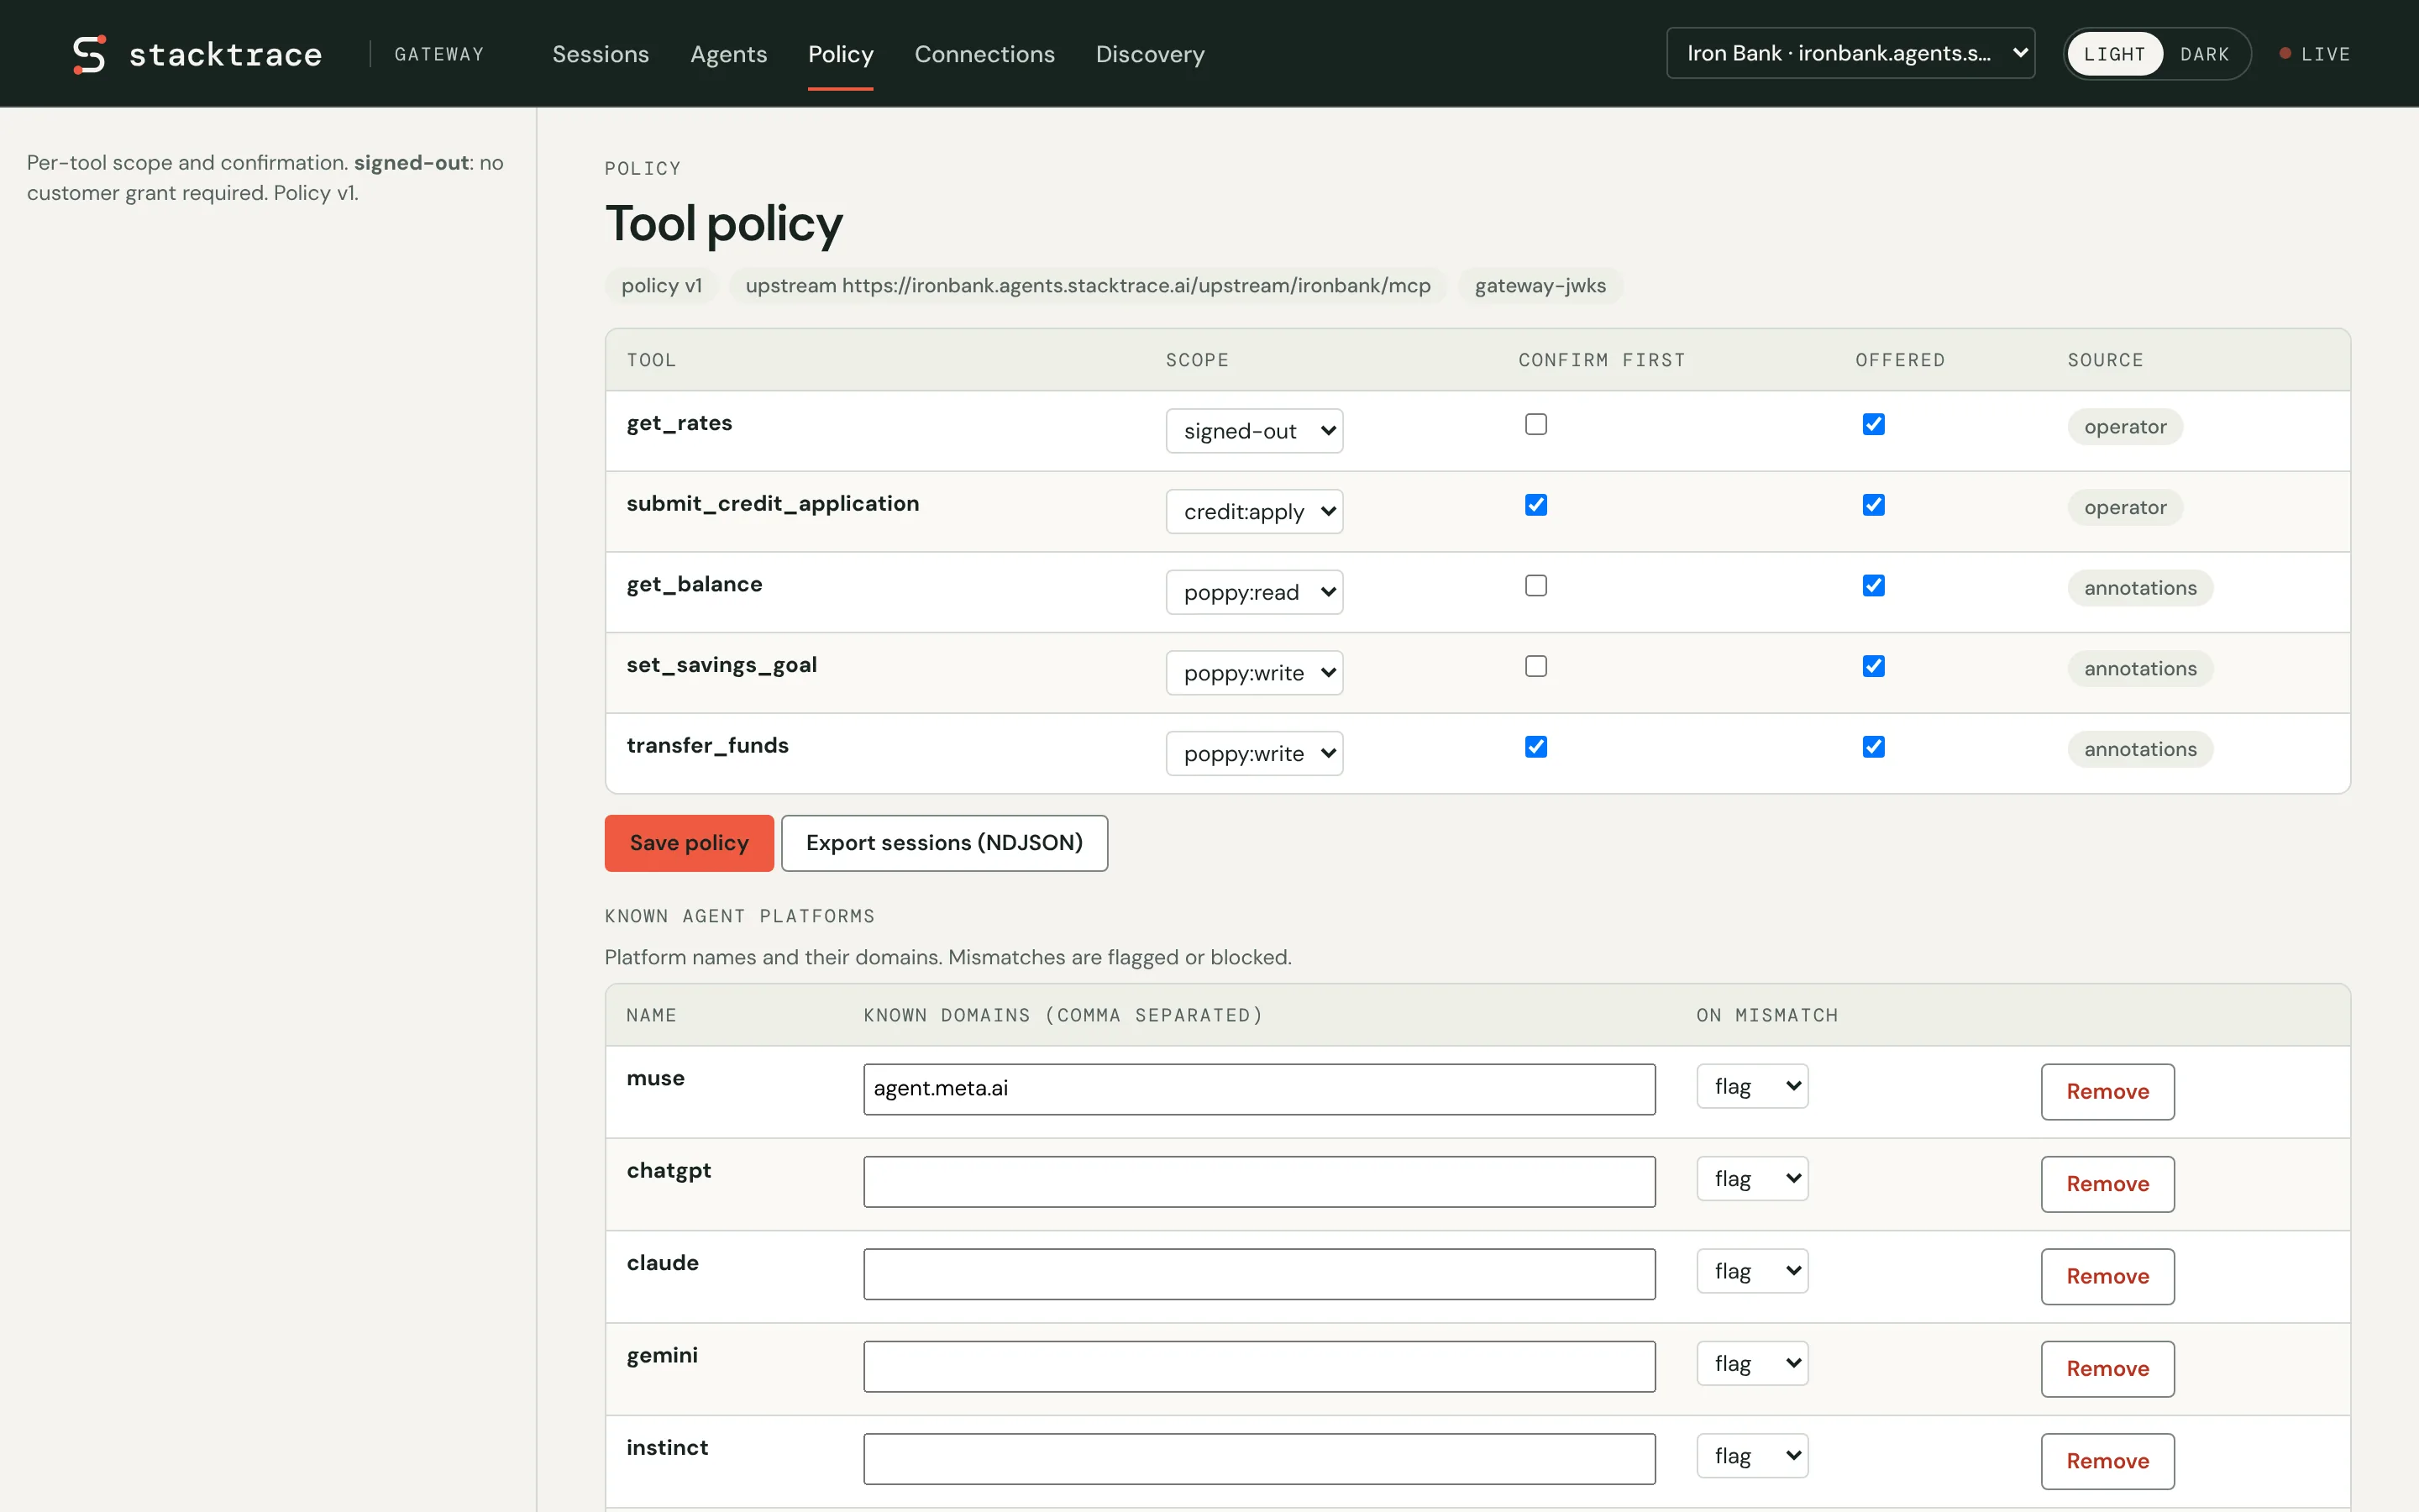Image resolution: width=2419 pixels, height=1512 pixels.
Task: Click the operator source badge for get_rates
Action: click(2125, 427)
